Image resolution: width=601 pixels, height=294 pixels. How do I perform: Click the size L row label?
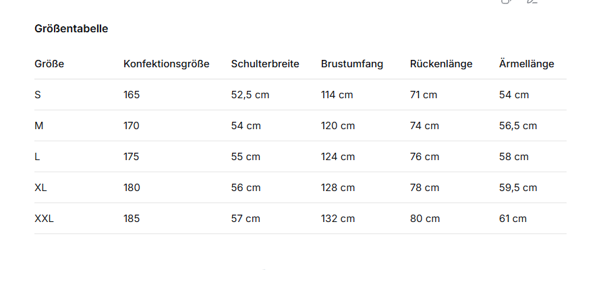(x=37, y=157)
